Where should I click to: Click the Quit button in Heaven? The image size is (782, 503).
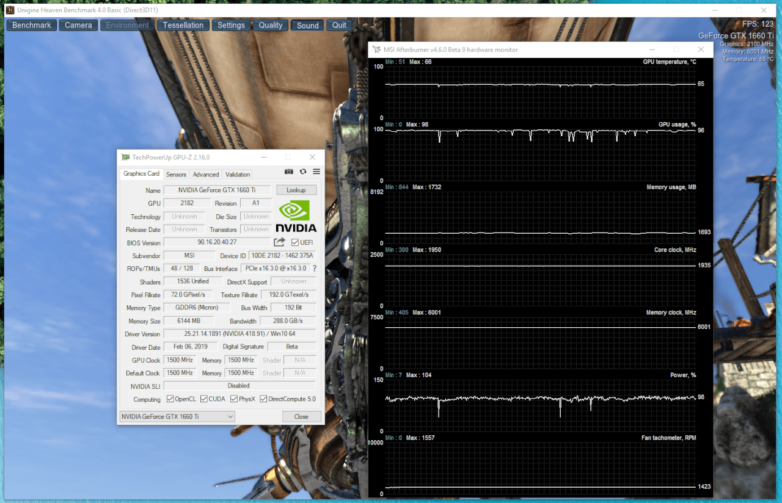339,25
